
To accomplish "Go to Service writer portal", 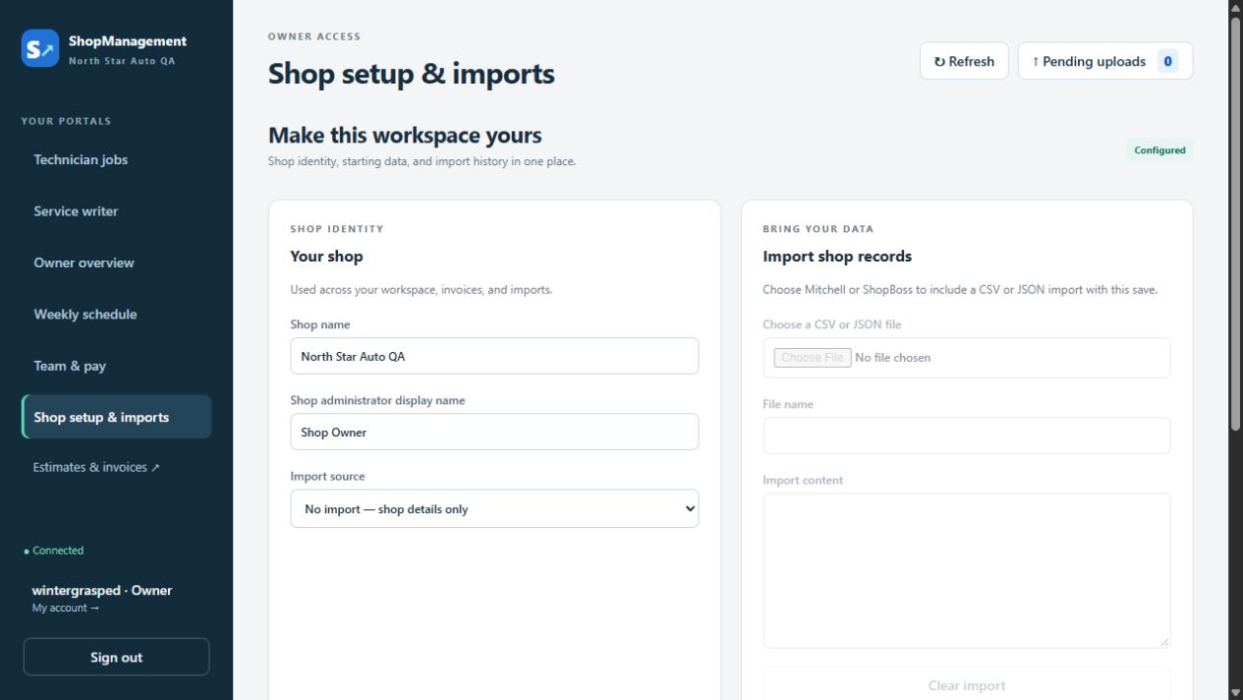I will coord(116,211).
